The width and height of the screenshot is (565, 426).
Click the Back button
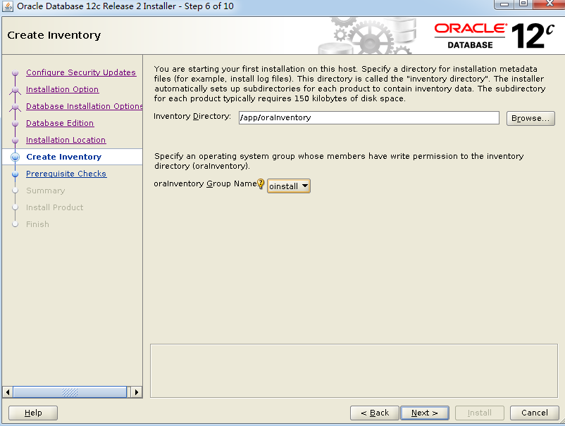pyautogui.click(x=374, y=413)
